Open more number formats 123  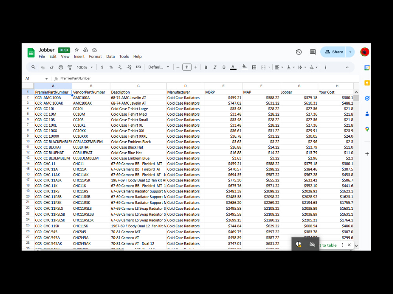point(138,67)
